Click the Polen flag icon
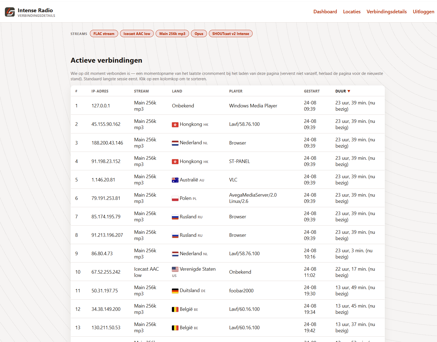 [x=175, y=199]
